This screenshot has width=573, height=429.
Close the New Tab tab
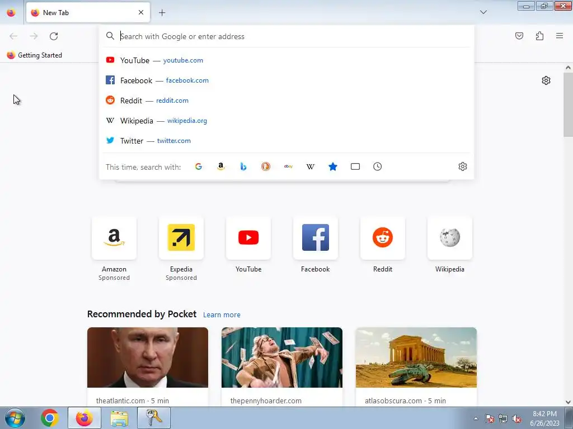tap(141, 12)
